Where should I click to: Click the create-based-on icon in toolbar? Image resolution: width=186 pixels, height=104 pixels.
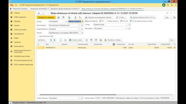point(69,17)
